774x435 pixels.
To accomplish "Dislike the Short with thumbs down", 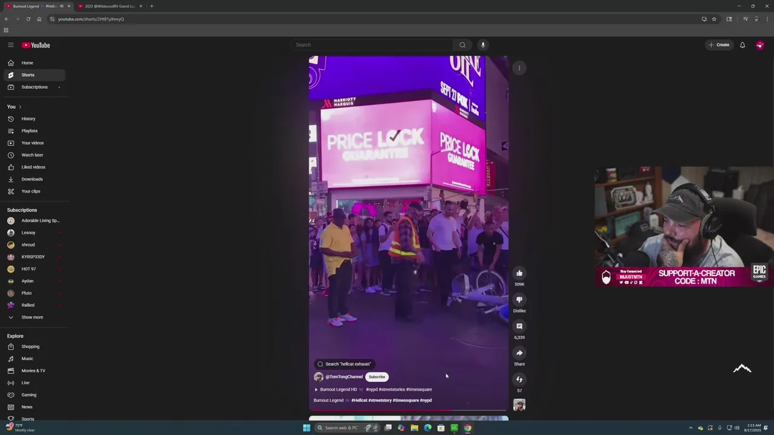I will pos(519,300).
